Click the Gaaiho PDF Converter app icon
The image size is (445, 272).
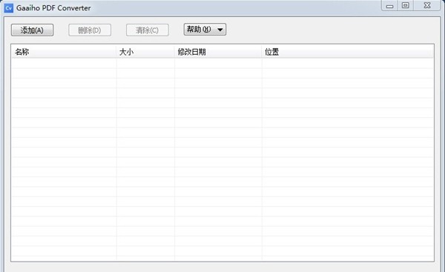tap(8, 8)
